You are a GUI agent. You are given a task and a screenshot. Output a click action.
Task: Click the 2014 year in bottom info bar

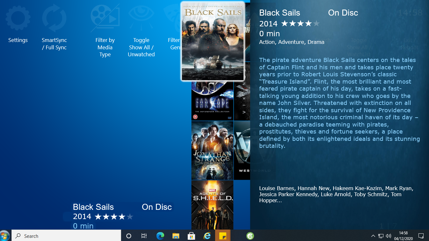coord(82,217)
